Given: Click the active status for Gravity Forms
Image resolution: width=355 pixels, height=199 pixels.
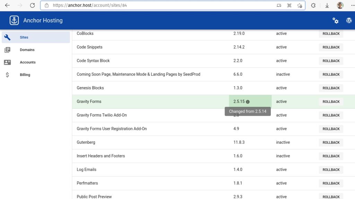Looking at the screenshot, I should click(x=281, y=102).
